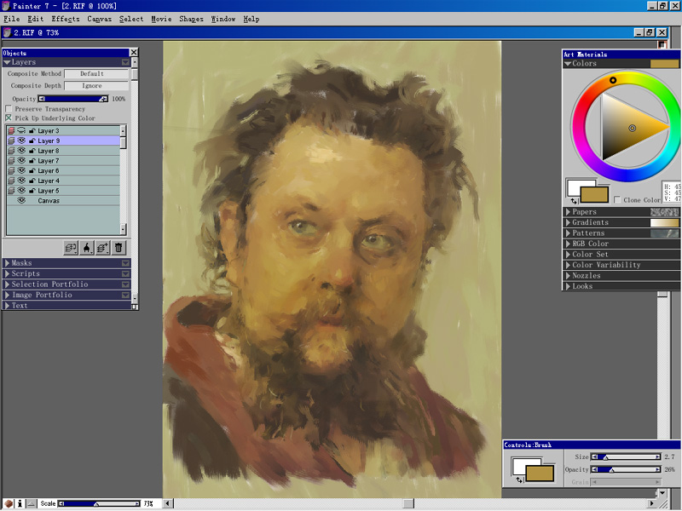Toggle visibility of Layer 3
This screenshot has width=682, height=511.
(x=21, y=130)
